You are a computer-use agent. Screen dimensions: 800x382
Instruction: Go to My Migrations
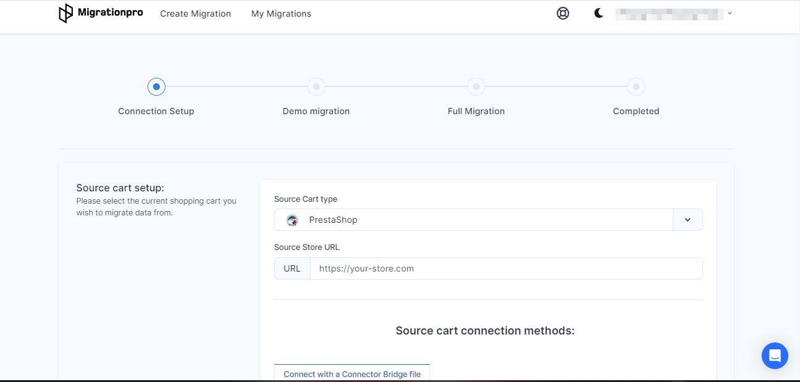(281, 14)
